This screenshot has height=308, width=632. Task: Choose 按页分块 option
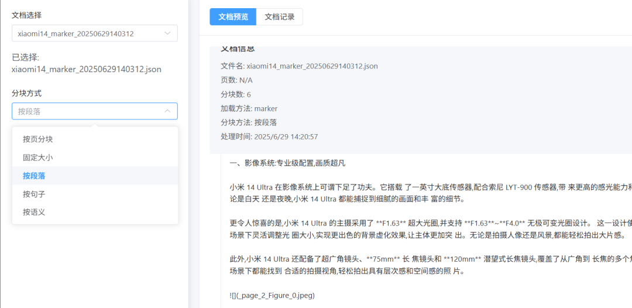(x=95, y=139)
